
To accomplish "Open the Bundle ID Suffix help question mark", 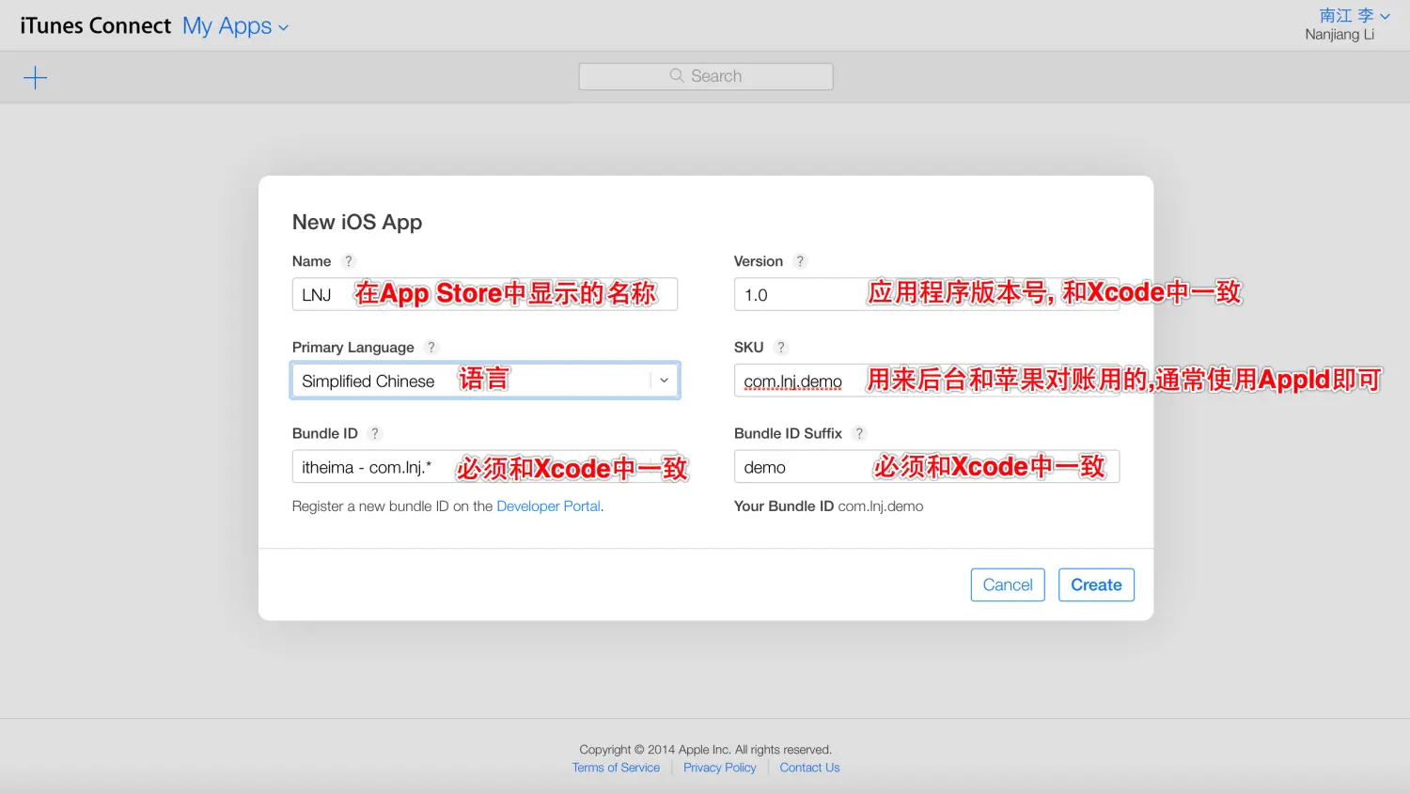I will 859,433.
